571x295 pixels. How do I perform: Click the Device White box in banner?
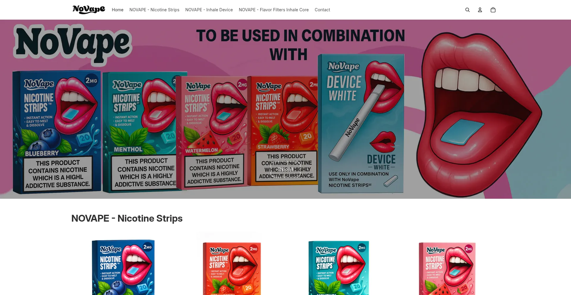pyautogui.click(x=361, y=123)
